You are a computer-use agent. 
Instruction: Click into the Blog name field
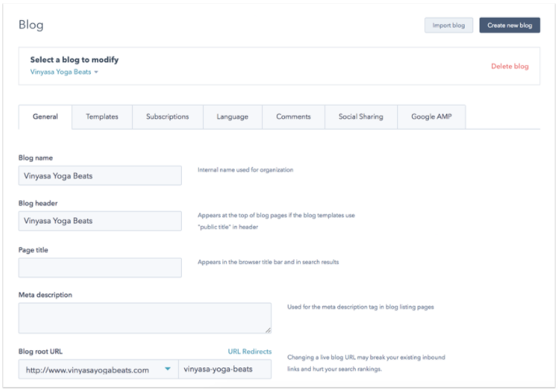point(100,176)
